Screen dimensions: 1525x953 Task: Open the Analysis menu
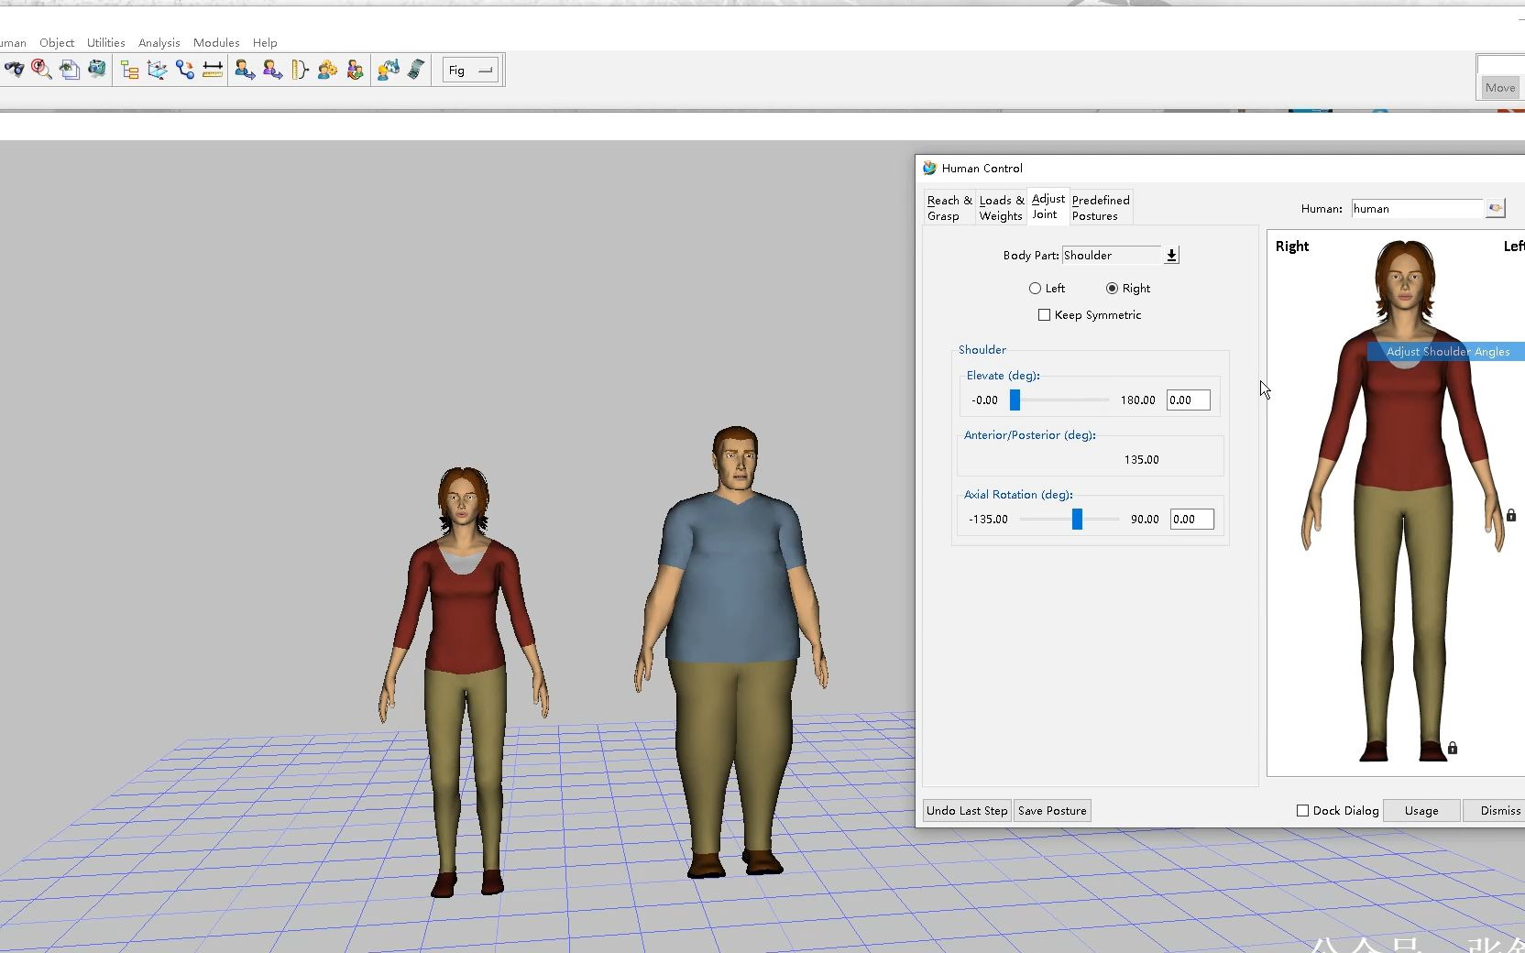159,42
